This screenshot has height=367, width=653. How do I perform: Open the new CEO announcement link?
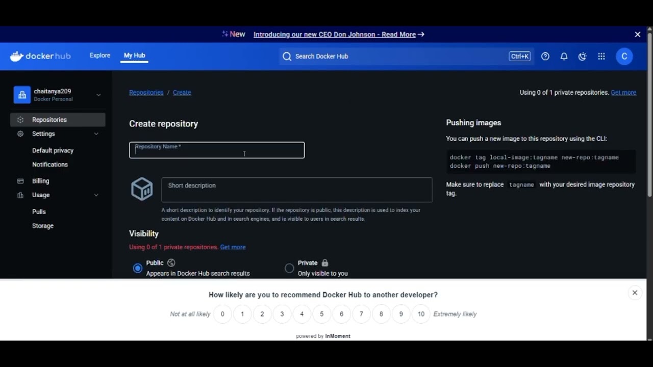(335, 35)
